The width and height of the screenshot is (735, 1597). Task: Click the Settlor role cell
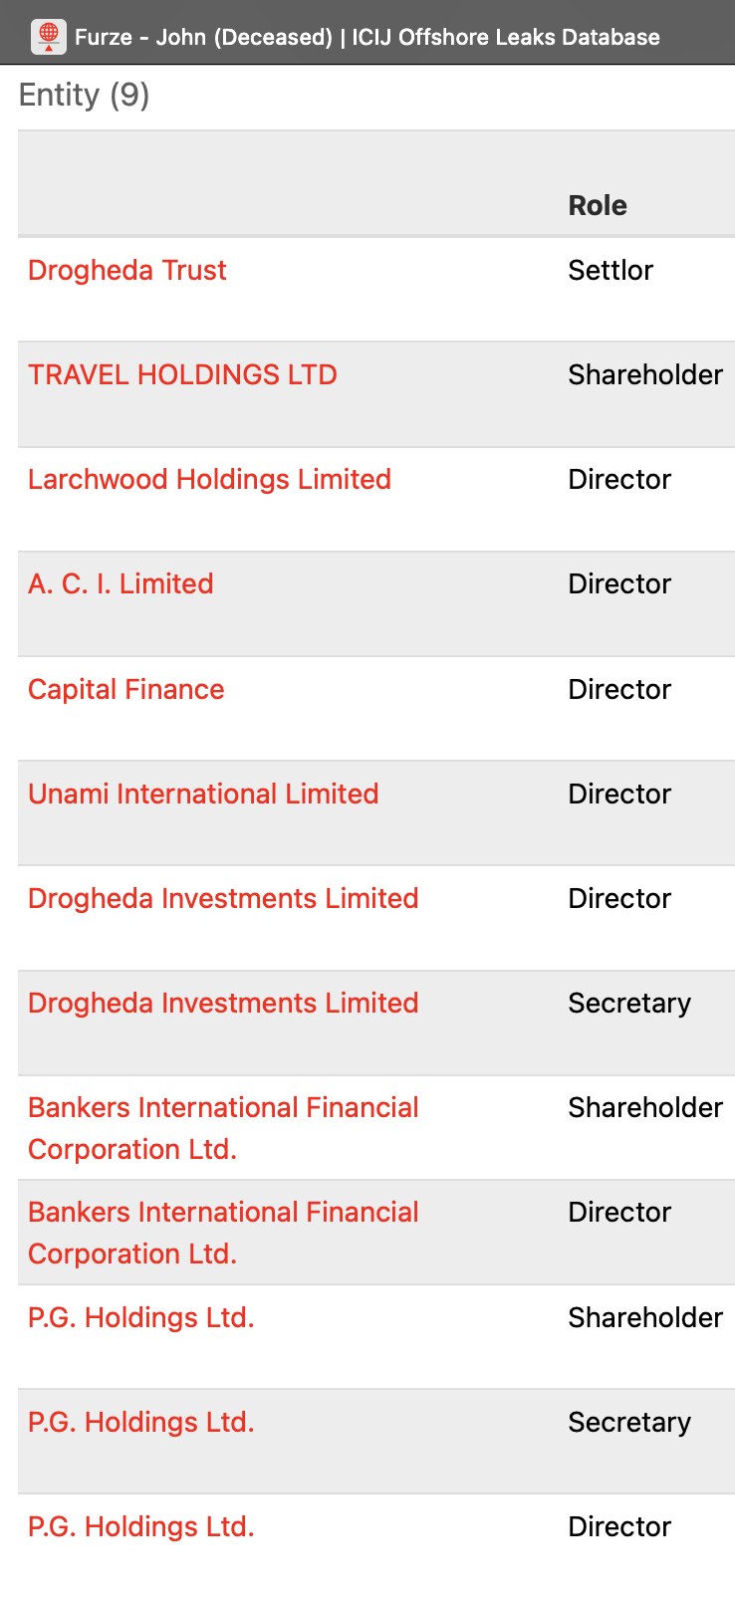pos(611,270)
